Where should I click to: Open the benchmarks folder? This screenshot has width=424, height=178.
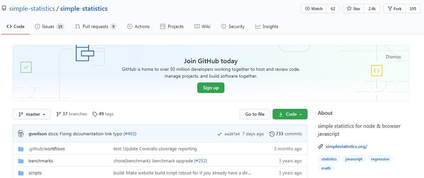[x=41, y=161]
